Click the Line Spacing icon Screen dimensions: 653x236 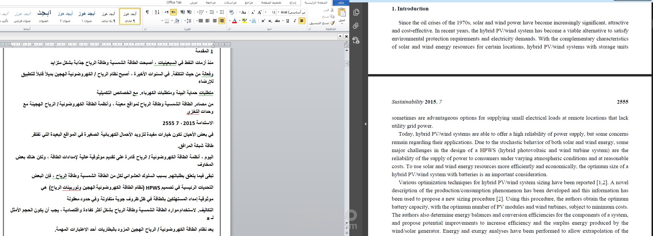189,21
